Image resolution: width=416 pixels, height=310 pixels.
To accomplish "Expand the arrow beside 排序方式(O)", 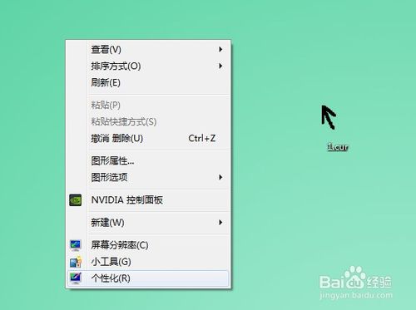I will pyautogui.click(x=220, y=66).
